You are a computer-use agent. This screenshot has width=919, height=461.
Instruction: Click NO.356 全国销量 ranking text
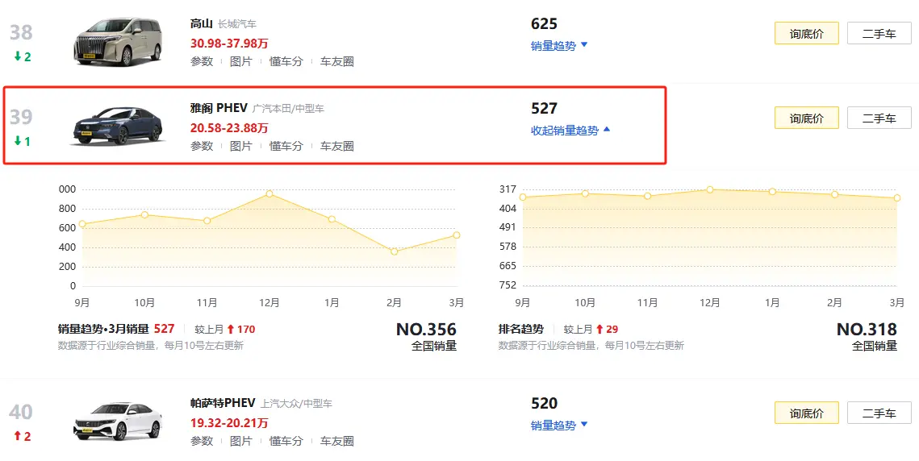(426, 337)
